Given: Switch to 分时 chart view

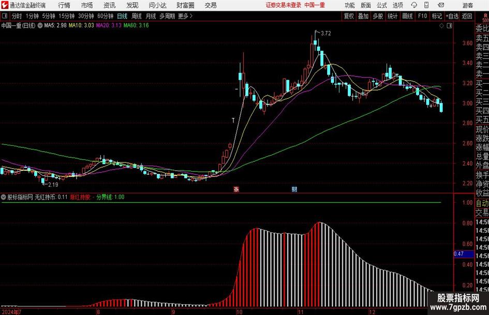Looking at the screenshot, I should [x=17, y=16].
